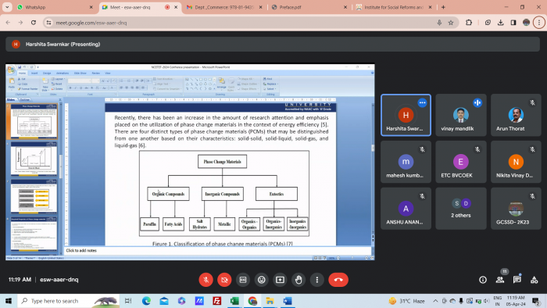Raise hand in the meeting
The width and height of the screenshot is (547, 308).
pyautogui.click(x=299, y=280)
